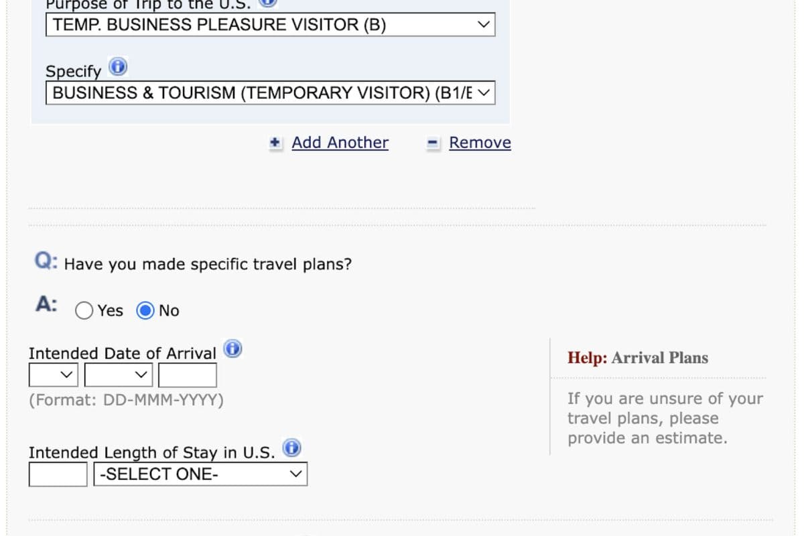Click the Format: DD-MMM-YYYY hint text
804x536 pixels.
(126, 401)
